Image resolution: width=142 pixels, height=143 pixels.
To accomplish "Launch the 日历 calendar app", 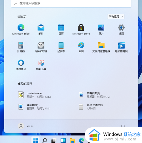I will (61, 29).
